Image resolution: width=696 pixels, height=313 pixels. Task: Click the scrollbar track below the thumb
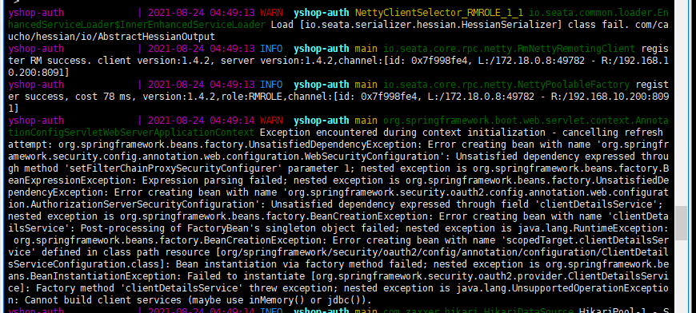682,277
